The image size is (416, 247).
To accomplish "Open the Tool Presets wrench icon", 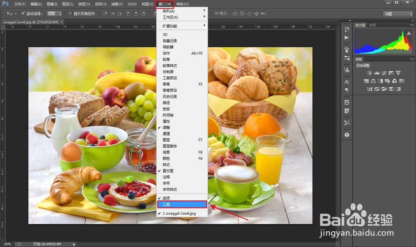I will [347, 123].
